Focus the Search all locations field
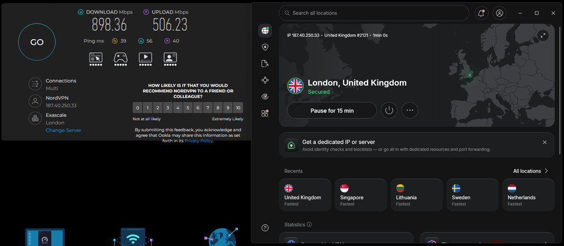 click(x=374, y=13)
